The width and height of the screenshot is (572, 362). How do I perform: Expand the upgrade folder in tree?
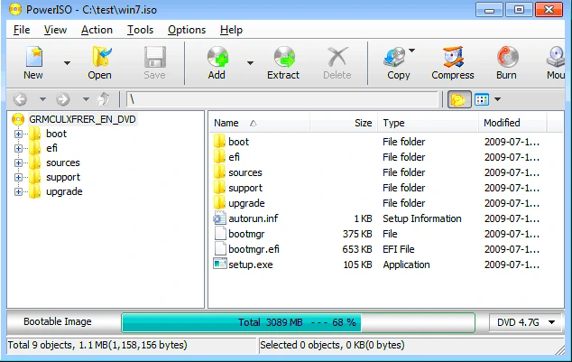tap(18, 191)
